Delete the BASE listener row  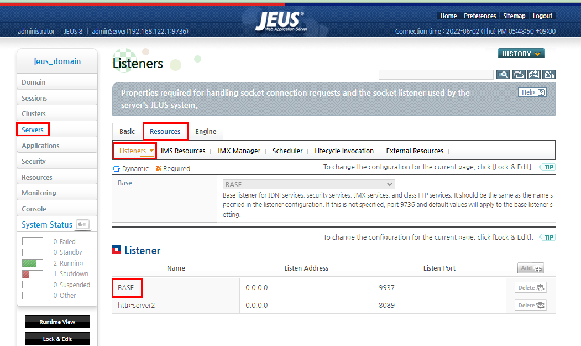[x=531, y=287]
